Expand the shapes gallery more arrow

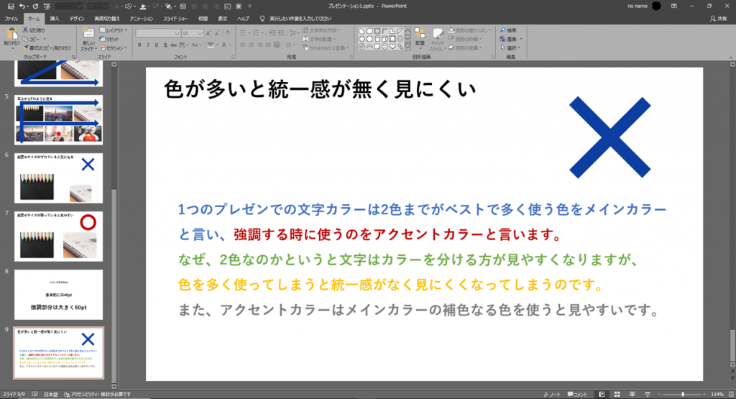[408, 47]
